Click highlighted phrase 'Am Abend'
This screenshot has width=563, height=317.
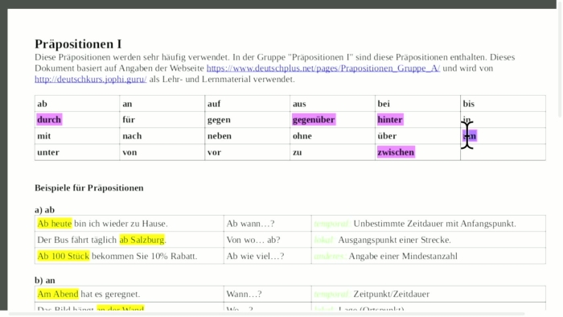58,294
